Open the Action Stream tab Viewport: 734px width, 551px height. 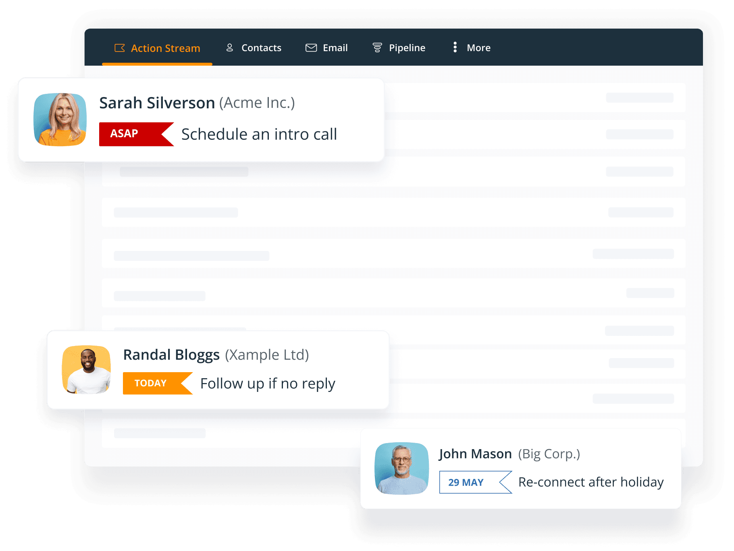pos(165,48)
